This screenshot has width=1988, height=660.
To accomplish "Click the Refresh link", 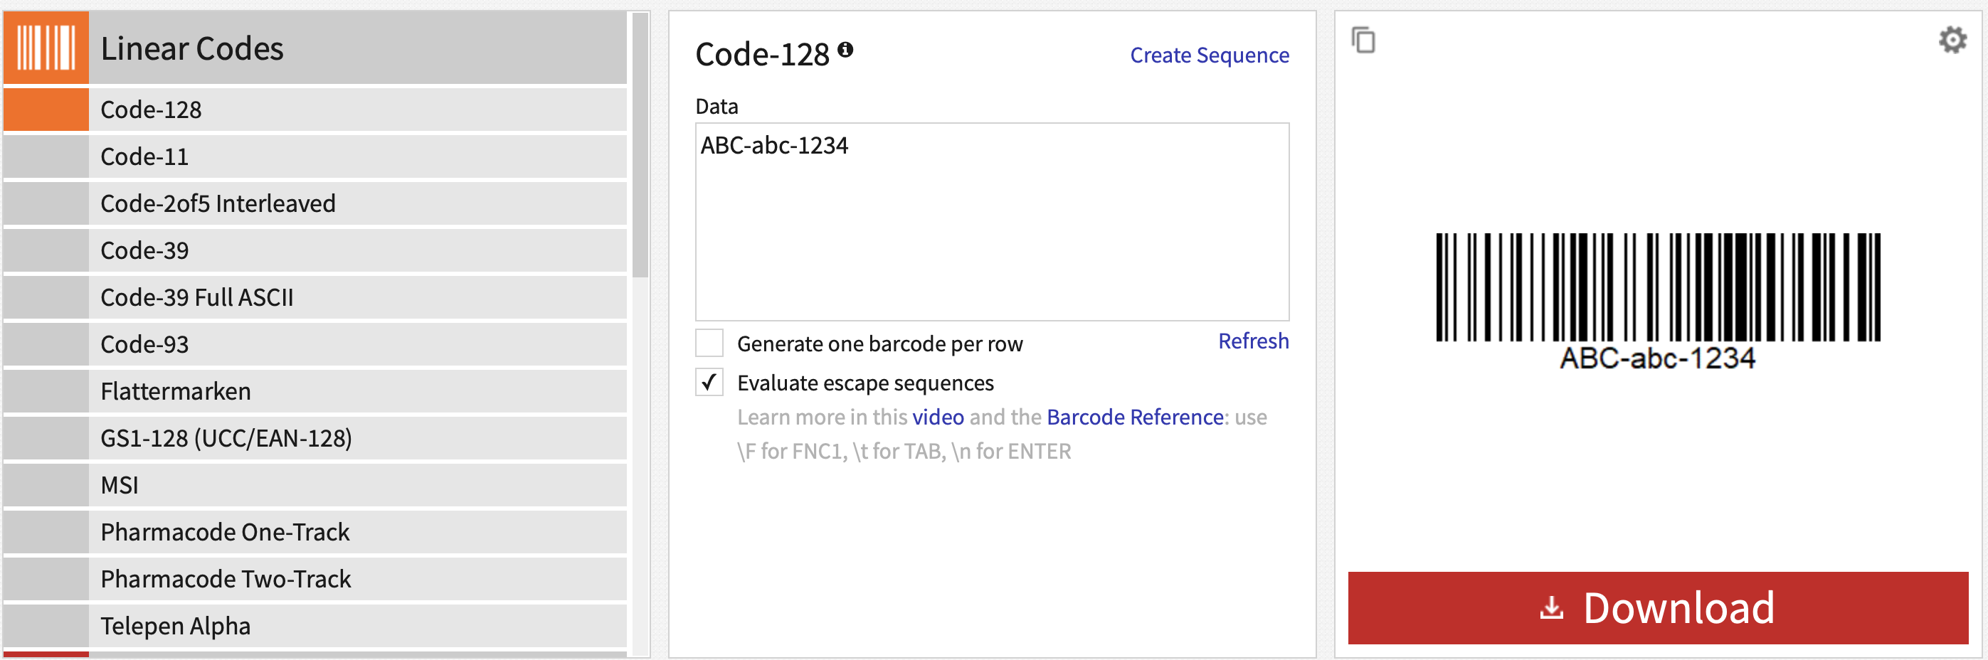I will (x=1253, y=341).
